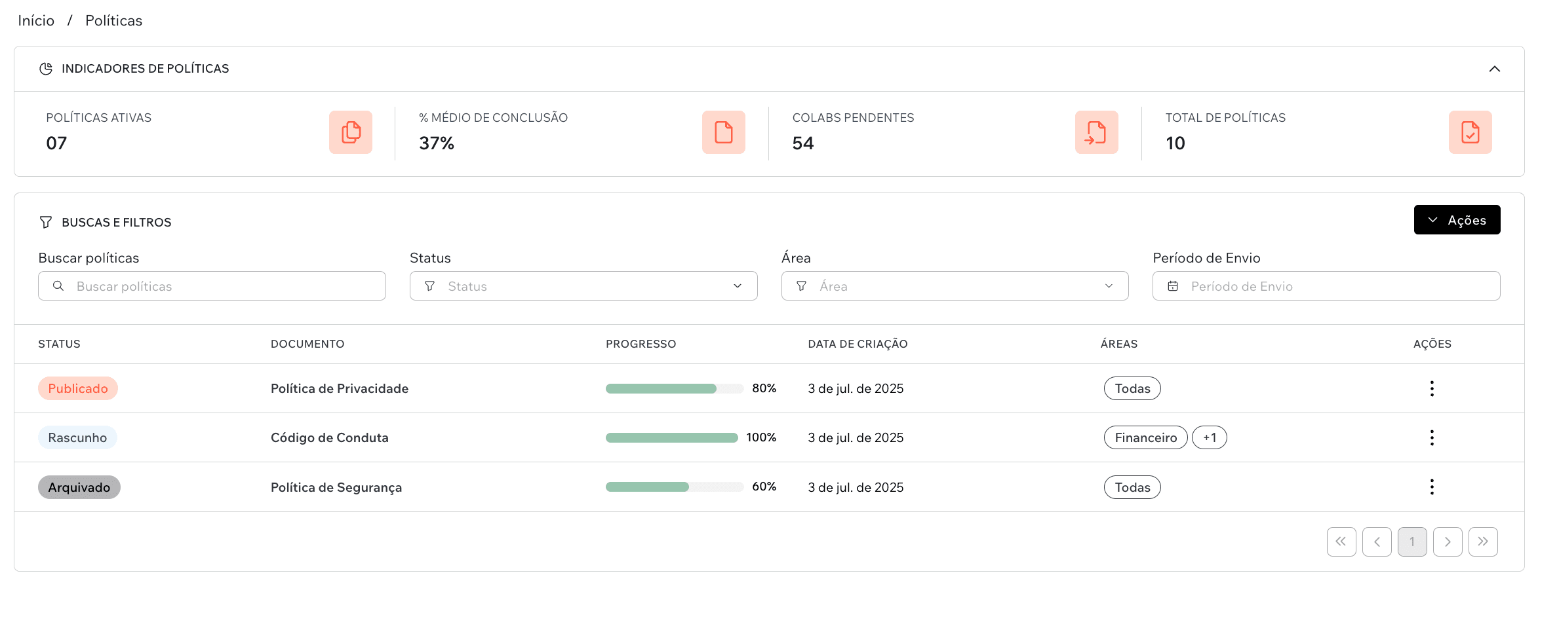Click the pie chart icon beside Indicadores de Políticas
The width and height of the screenshot is (1559, 626).
(45, 68)
